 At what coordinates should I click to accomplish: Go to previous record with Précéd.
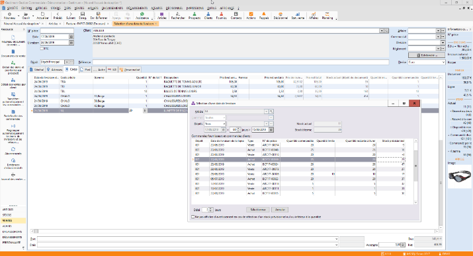click(x=58, y=16)
